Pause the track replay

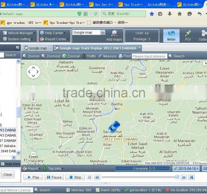54,177
